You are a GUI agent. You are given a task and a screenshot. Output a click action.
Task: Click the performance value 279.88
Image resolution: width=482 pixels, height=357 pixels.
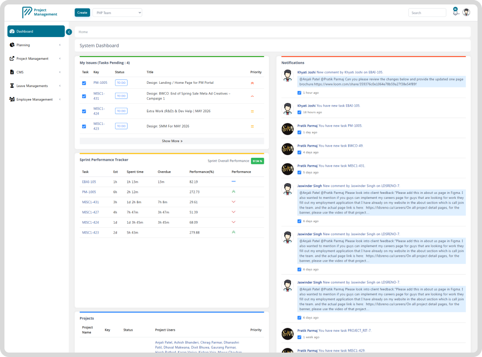(194, 233)
